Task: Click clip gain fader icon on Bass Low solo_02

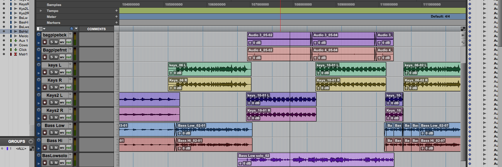Action: point(240,163)
